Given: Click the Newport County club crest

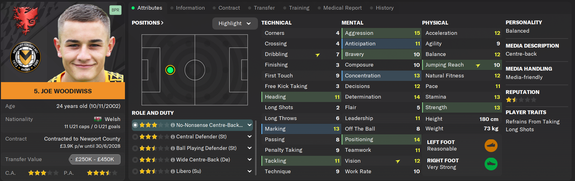Looking at the screenshot, I should click(25, 57).
